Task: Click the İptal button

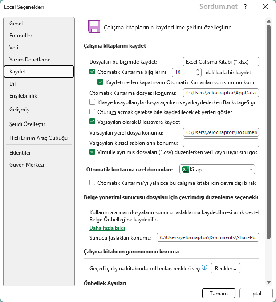Action: click(x=256, y=293)
